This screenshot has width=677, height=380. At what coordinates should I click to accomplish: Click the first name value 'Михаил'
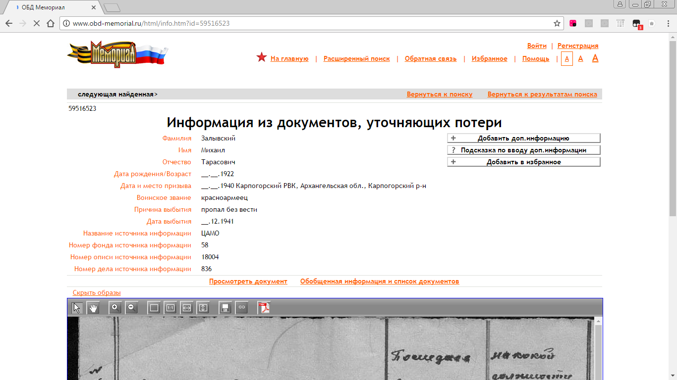click(213, 150)
